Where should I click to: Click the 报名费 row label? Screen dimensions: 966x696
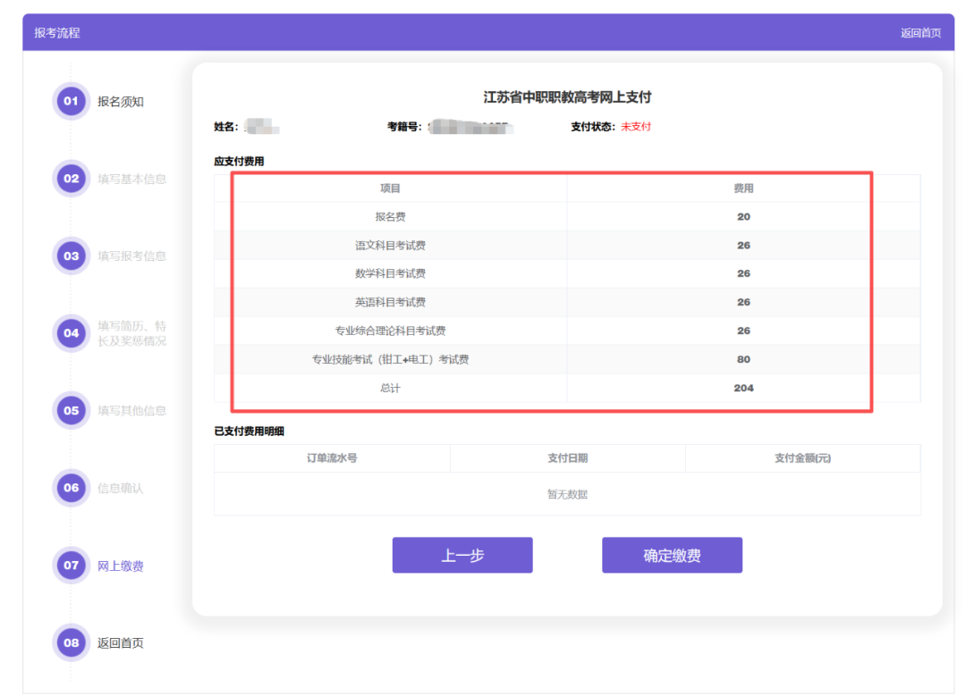click(390, 216)
